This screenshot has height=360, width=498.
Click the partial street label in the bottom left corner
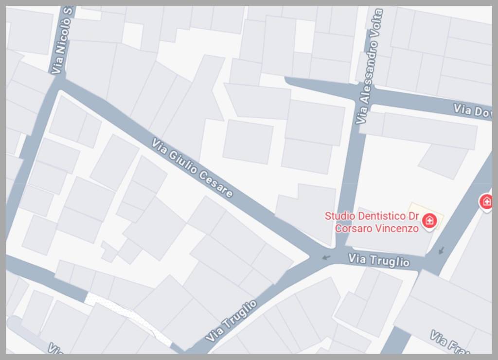pos(56,348)
